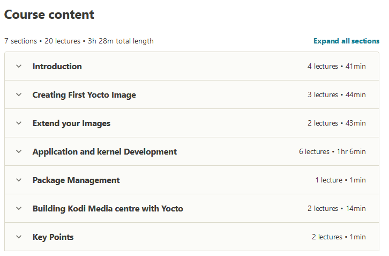Open chevron for Application and kernel Development
The width and height of the screenshot is (389, 256).
(19, 151)
